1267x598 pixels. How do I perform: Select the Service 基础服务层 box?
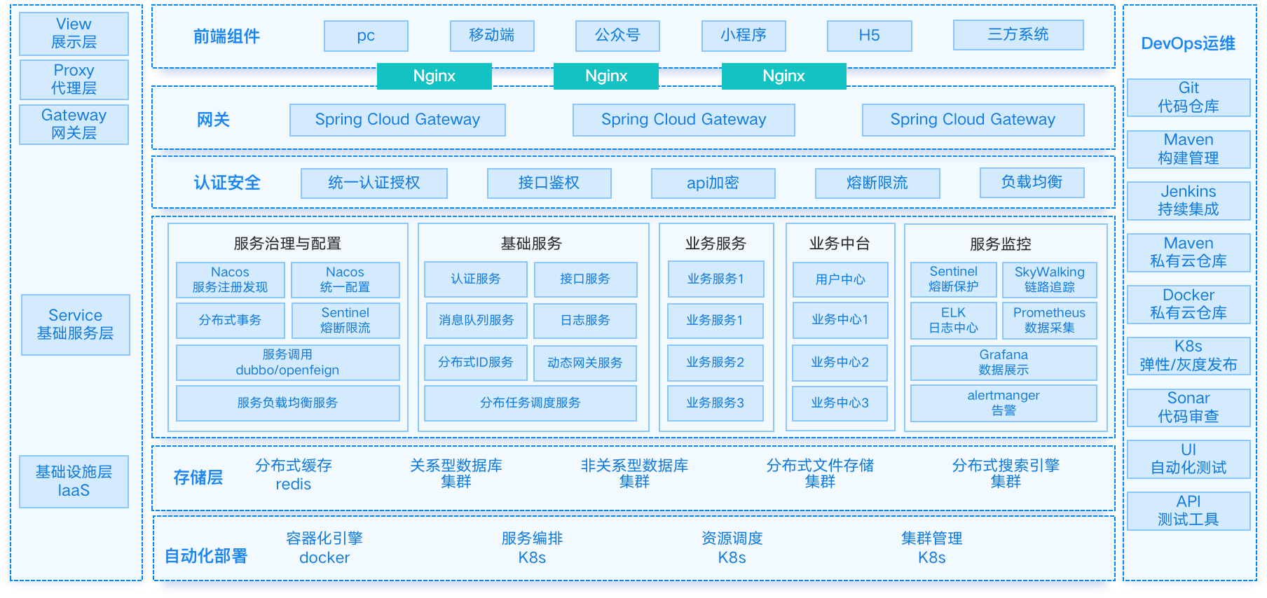point(76,324)
